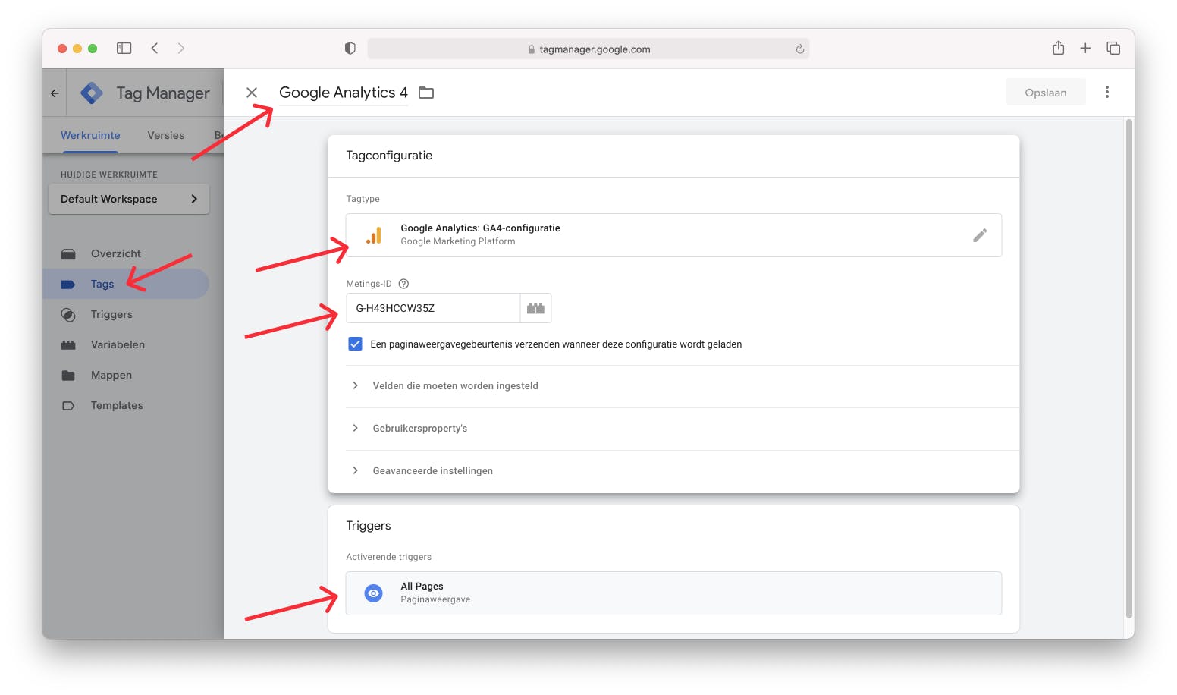Image resolution: width=1177 pixels, height=695 pixels.
Task: Open the All Pages trigger row
Action: (673, 593)
